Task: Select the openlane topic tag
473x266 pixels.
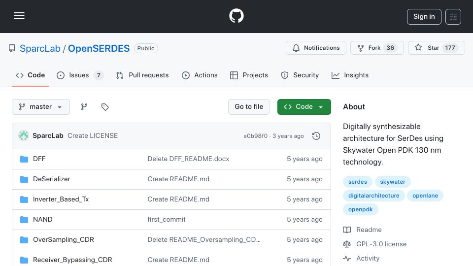Action: [x=425, y=196]
